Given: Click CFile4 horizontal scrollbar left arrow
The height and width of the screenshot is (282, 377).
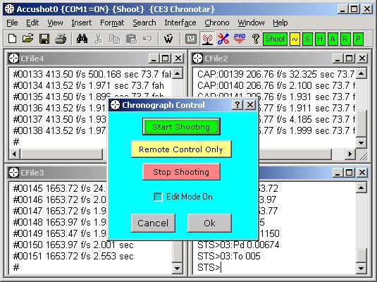Looking at the screenshot, I should tap(14, 154).
